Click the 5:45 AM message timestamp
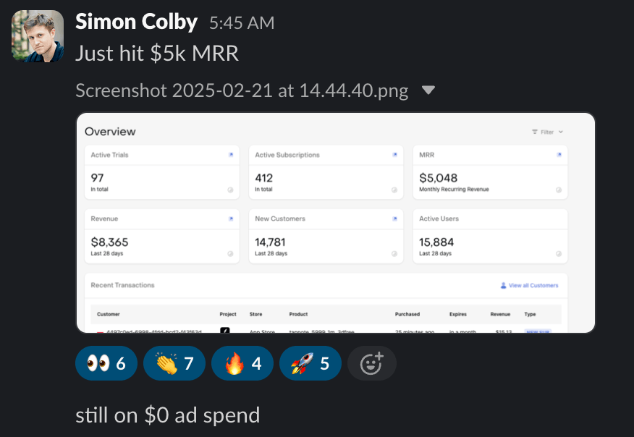The image size is (634, 437). coord(242,23)
